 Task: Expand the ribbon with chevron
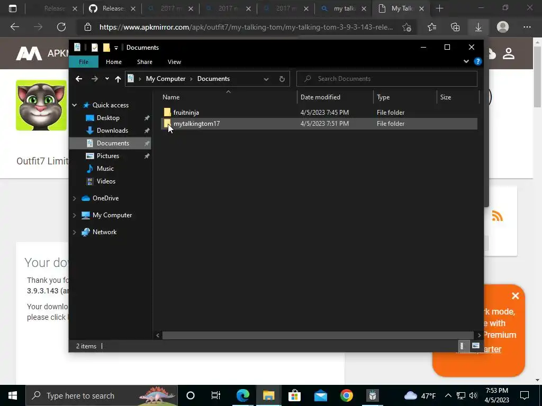[466, 61]
